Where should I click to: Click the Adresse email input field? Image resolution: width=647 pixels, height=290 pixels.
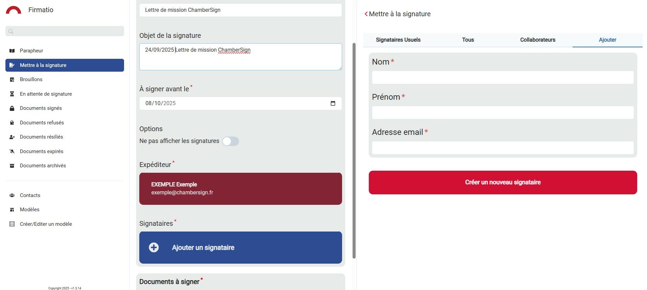pyautogui.click(x=503, y=148)
